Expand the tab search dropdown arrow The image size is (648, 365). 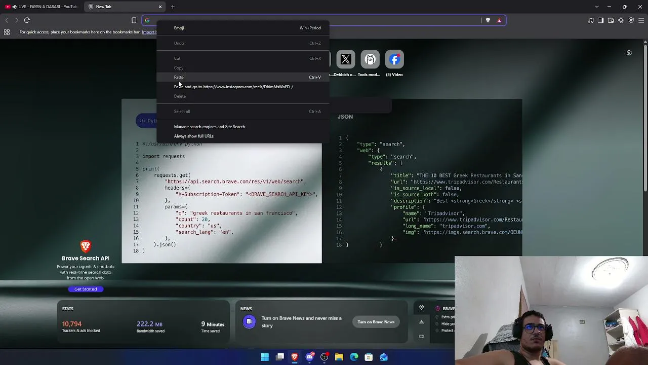pos(597,7)
